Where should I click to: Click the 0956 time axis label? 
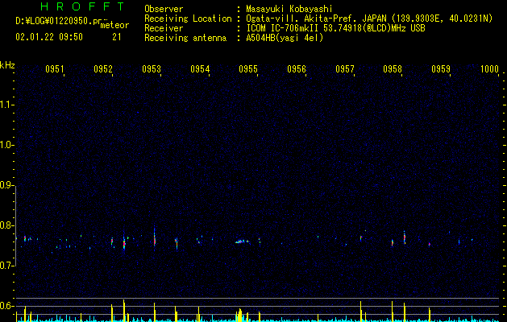pyautogui.click(x=297, y=68)
